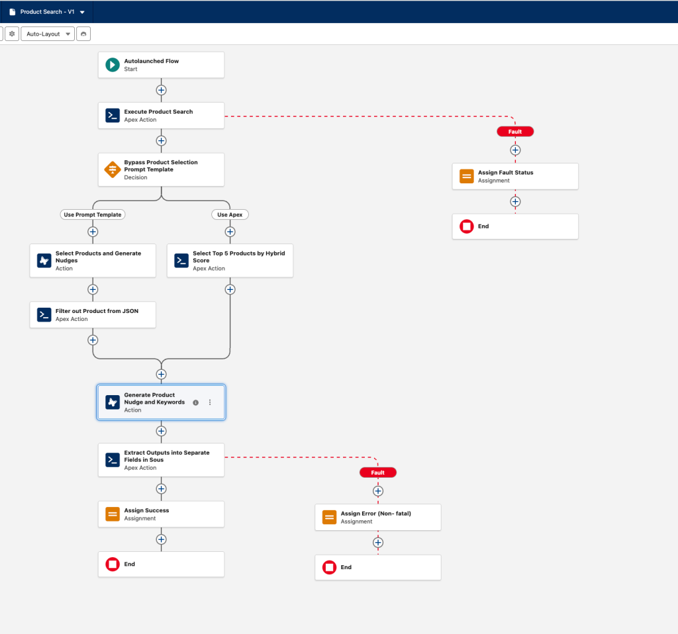The image size is (678, 634).
Task: Open the Assign Fault Status assignment icon
Action: 467,176
